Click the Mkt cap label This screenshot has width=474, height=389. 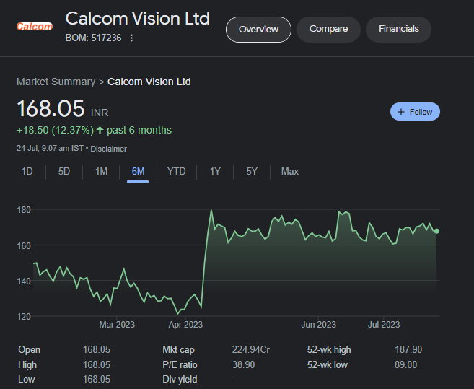pos(178,350)
